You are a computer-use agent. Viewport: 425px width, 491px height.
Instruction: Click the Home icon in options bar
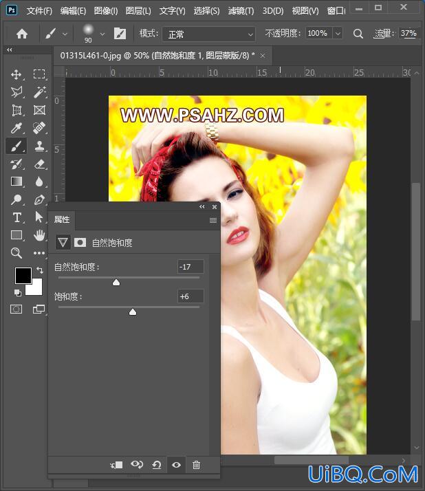click(22, 34)
